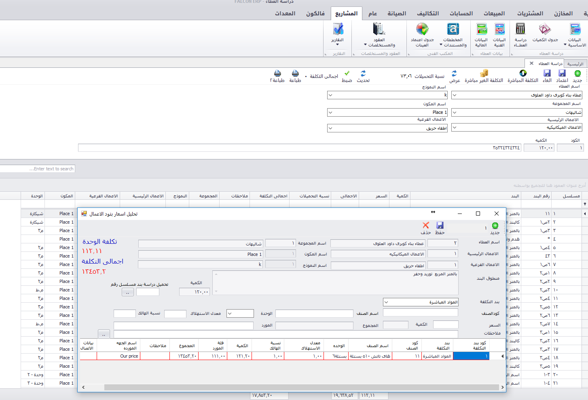
Task: Expand the اسم العطاء dropdown
Action: pyautogui.click(x=455, y=95)
